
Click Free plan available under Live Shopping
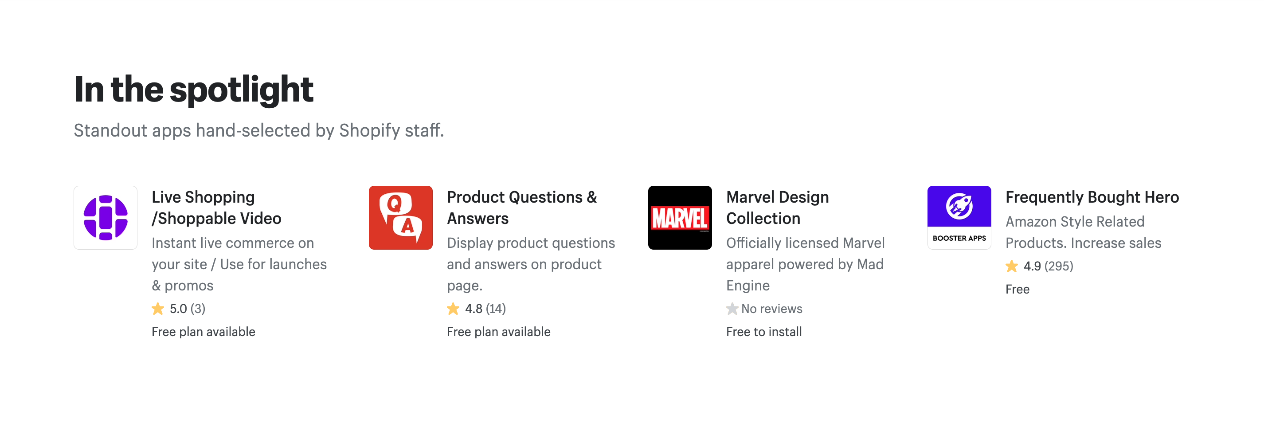click(x=204, y=332)
